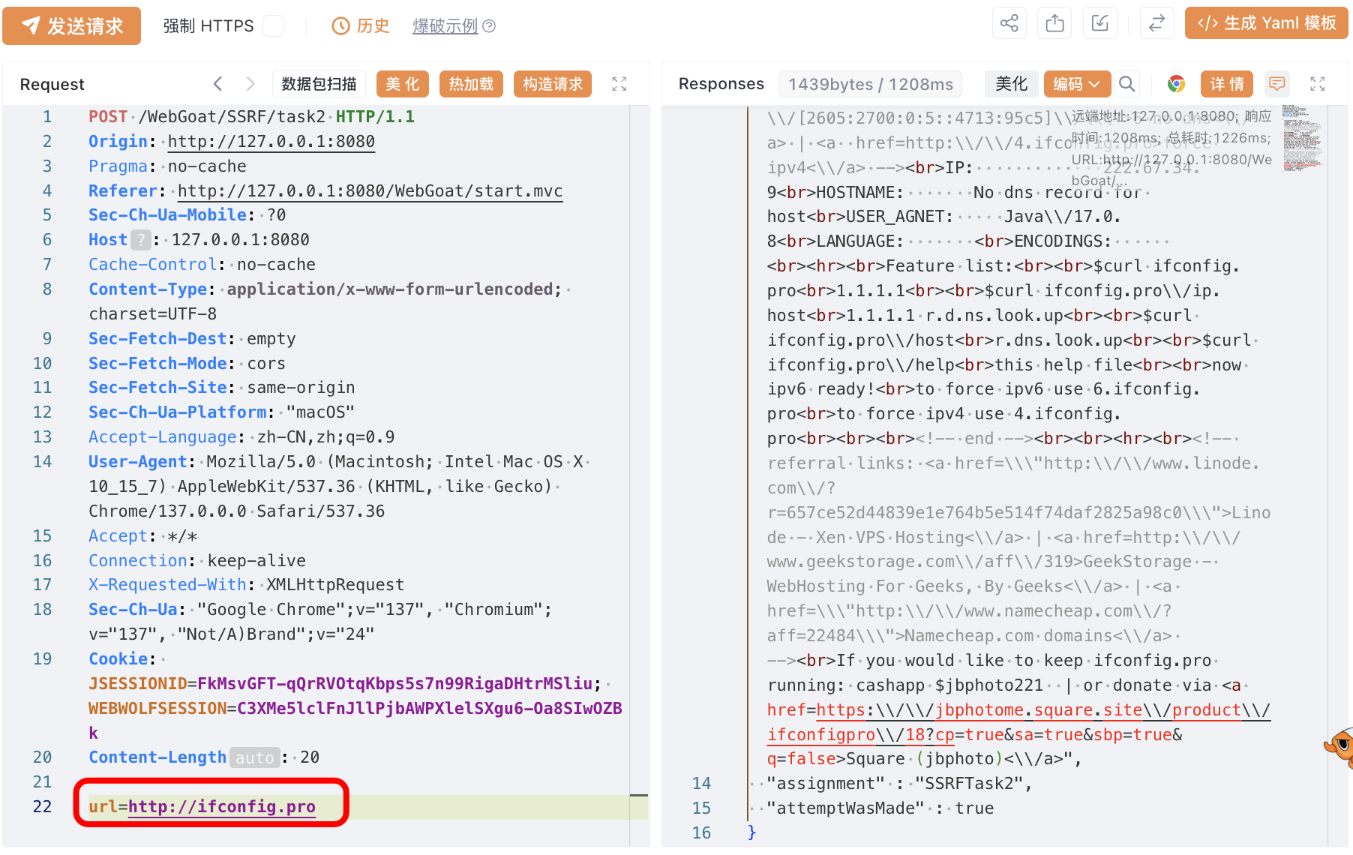Click the 构造请求 build request button

coord(553,84)
